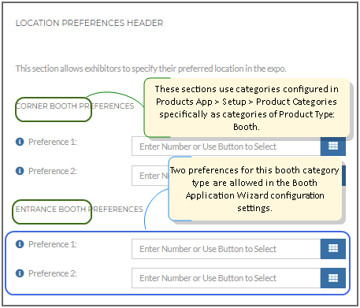Focus Corner Booth Preference 2 number field
The height and width of the screenshot is (308, 360).
pos(150,176)
